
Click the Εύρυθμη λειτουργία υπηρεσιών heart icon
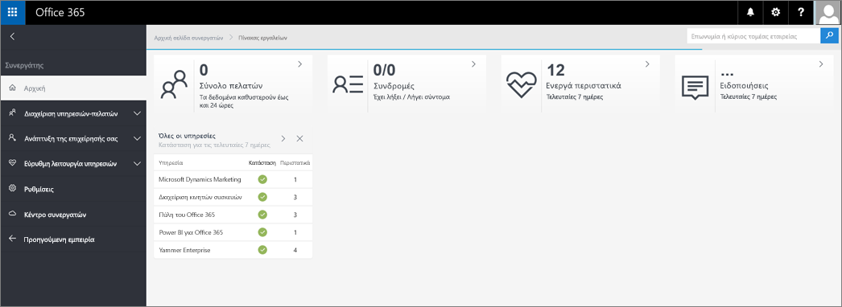13,163
